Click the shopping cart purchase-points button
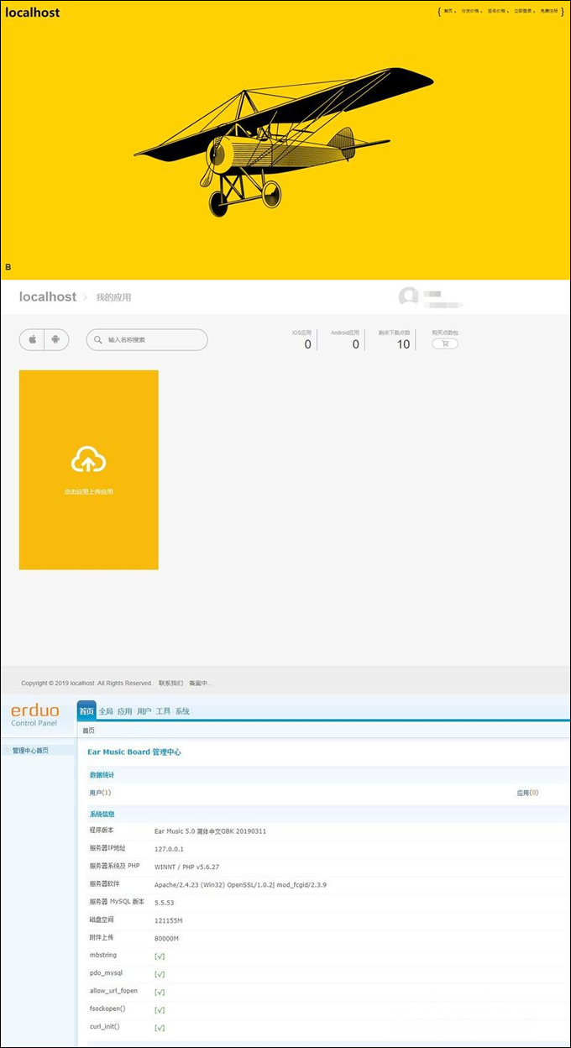Viewport: 571px width, 1048px height. point(444,343)
